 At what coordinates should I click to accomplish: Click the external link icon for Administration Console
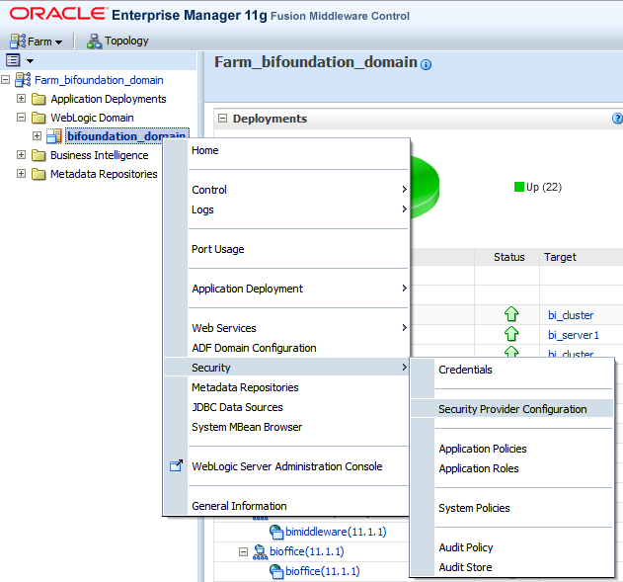176,465
